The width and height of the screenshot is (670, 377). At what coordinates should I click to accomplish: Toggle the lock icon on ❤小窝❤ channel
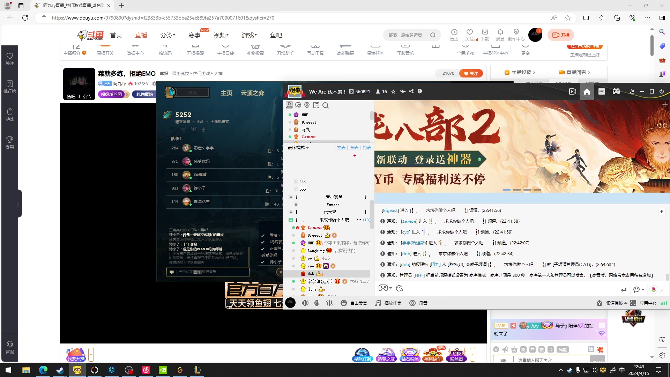point(291,197)
